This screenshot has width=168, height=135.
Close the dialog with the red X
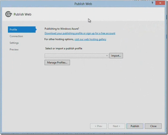(160, 3)
